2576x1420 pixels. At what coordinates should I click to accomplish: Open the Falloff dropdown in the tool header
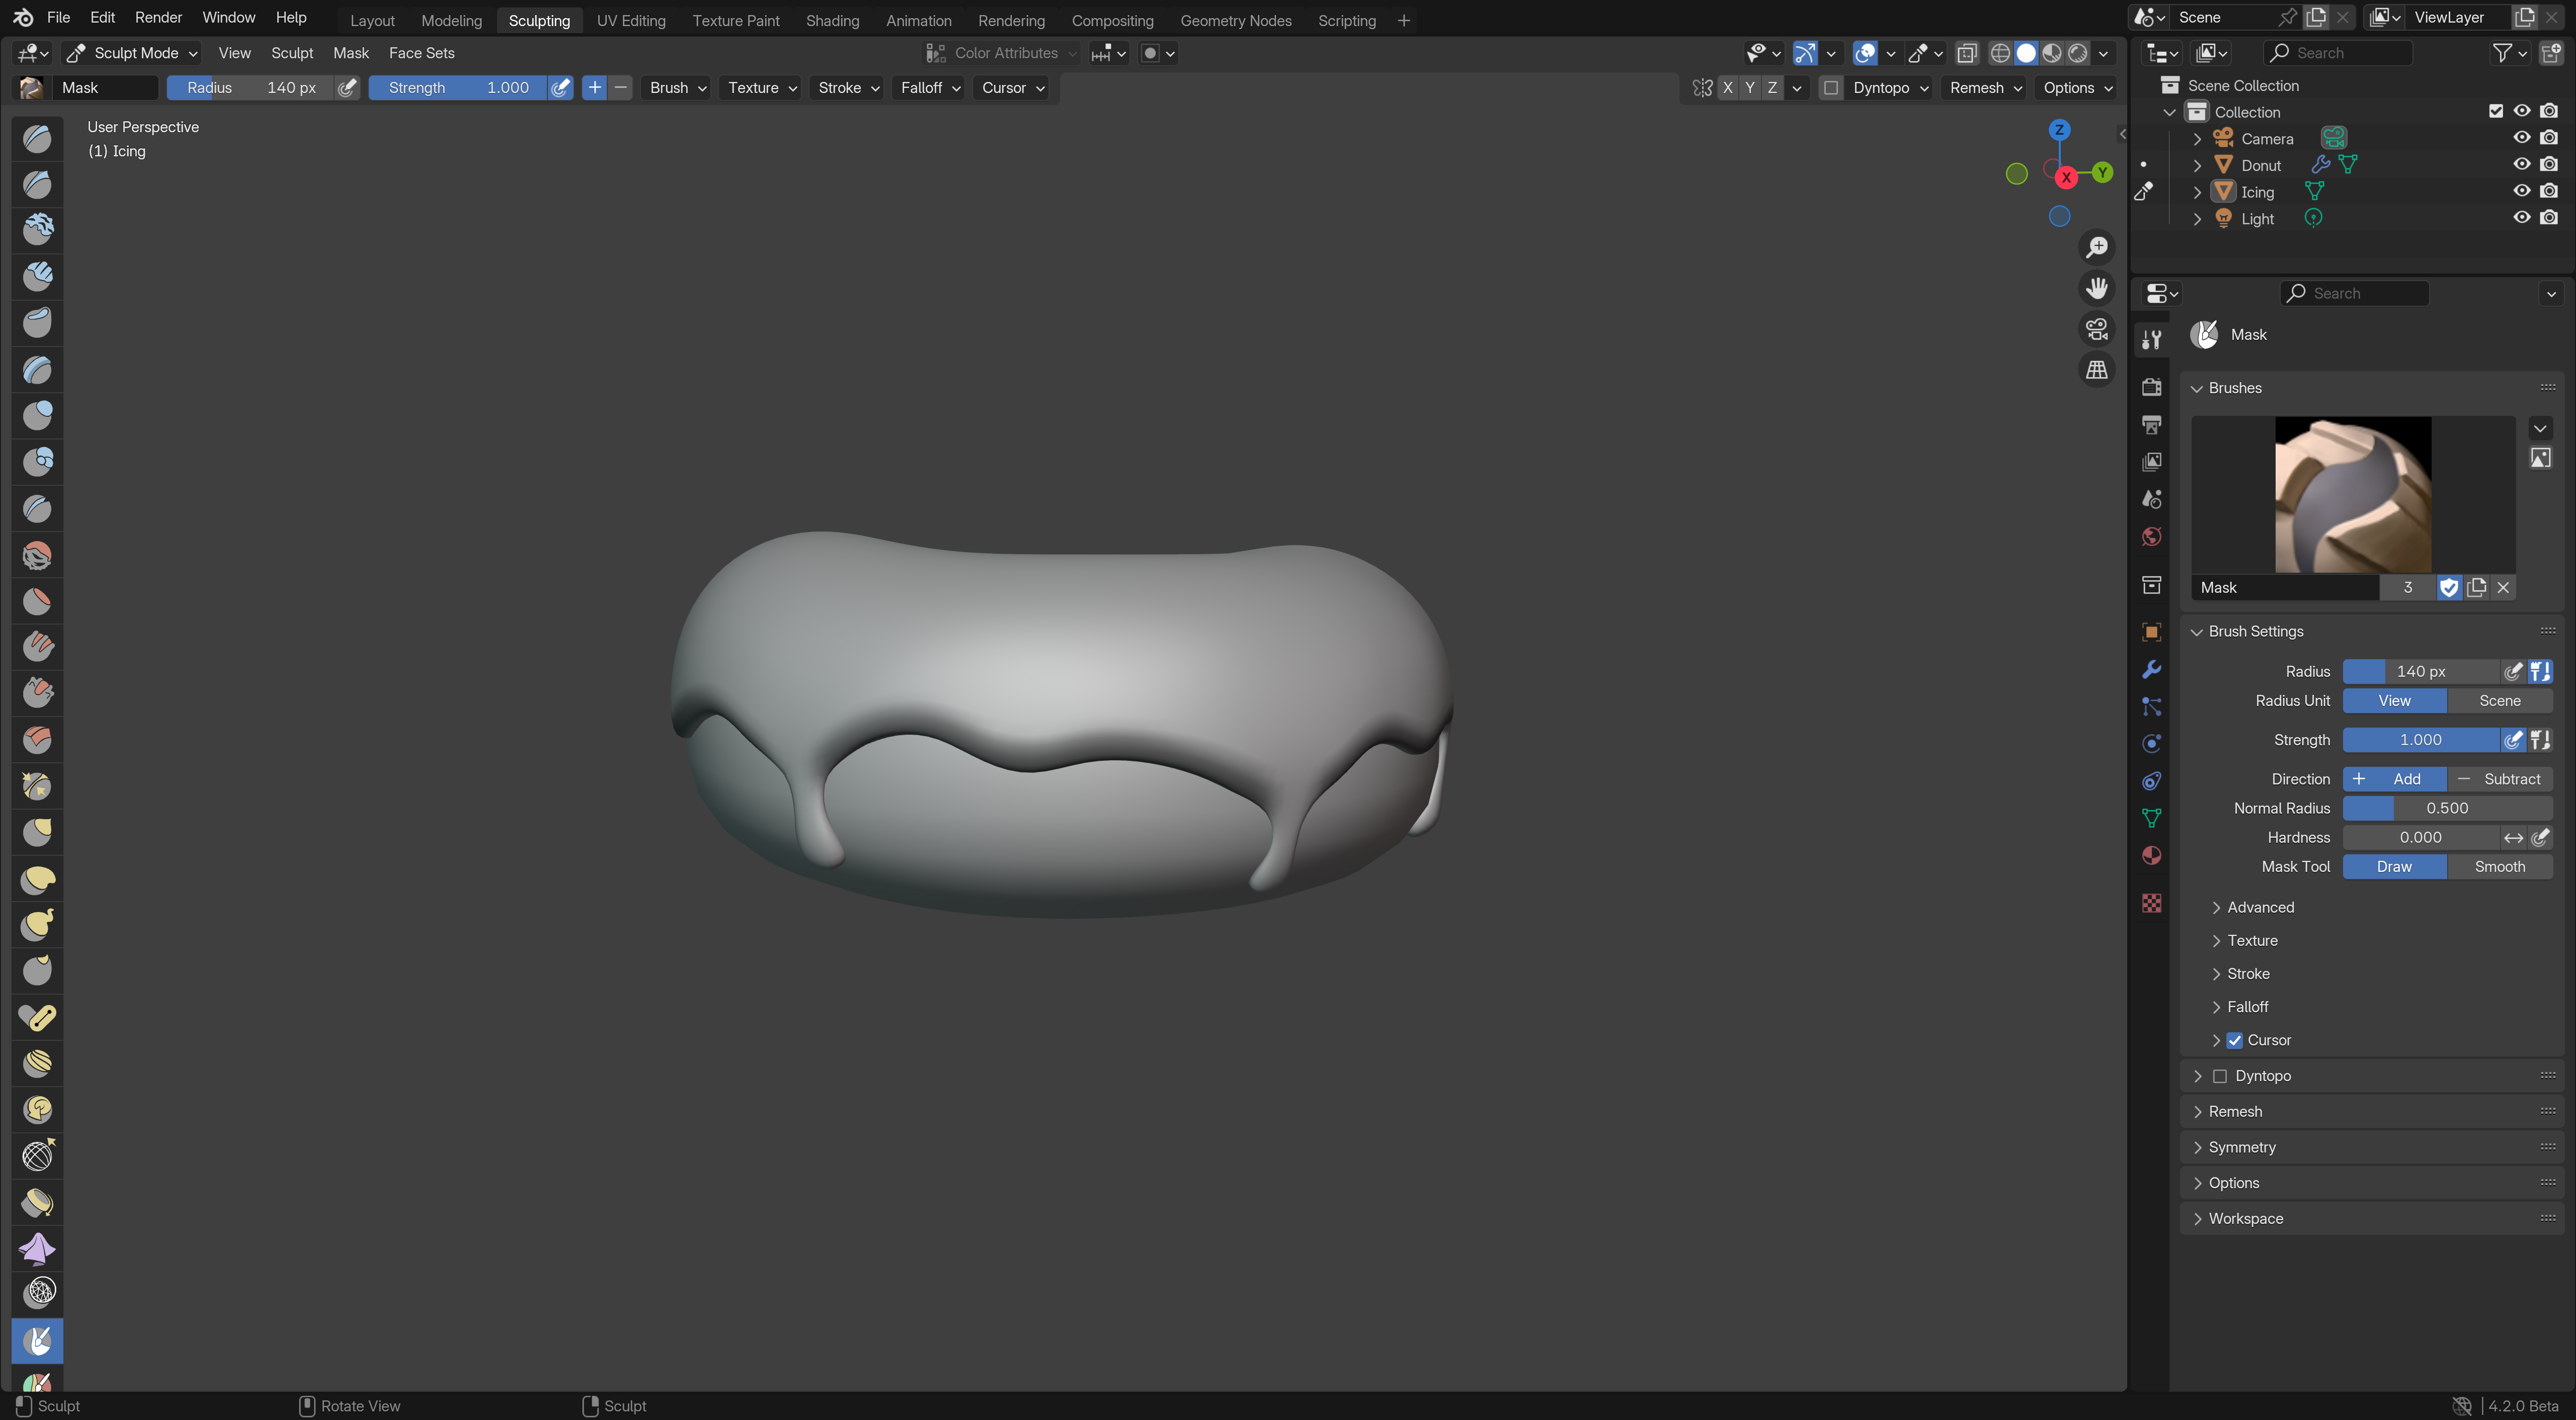(x=929, y=88)
